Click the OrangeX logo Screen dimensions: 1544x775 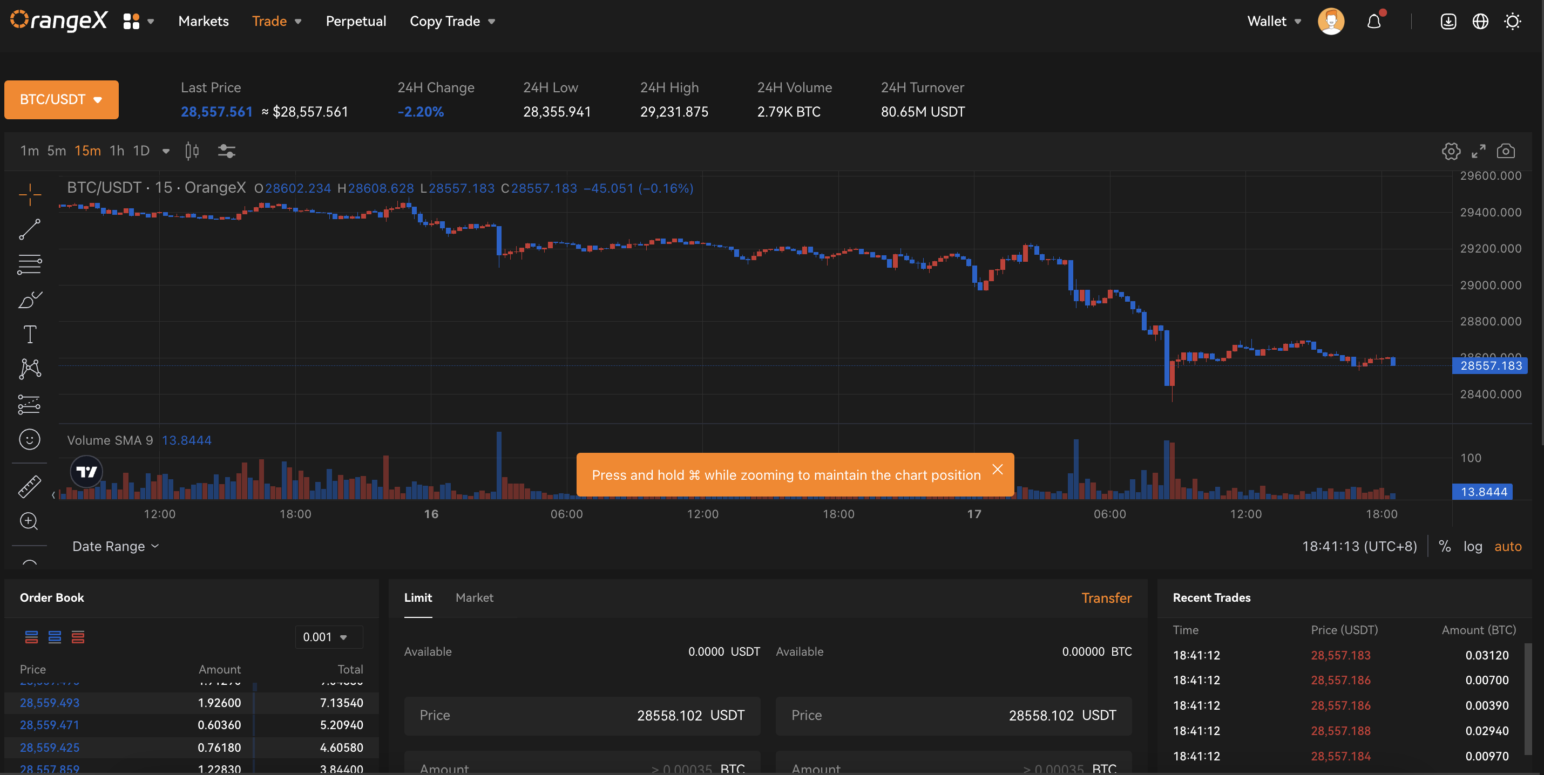coord(59,21)
